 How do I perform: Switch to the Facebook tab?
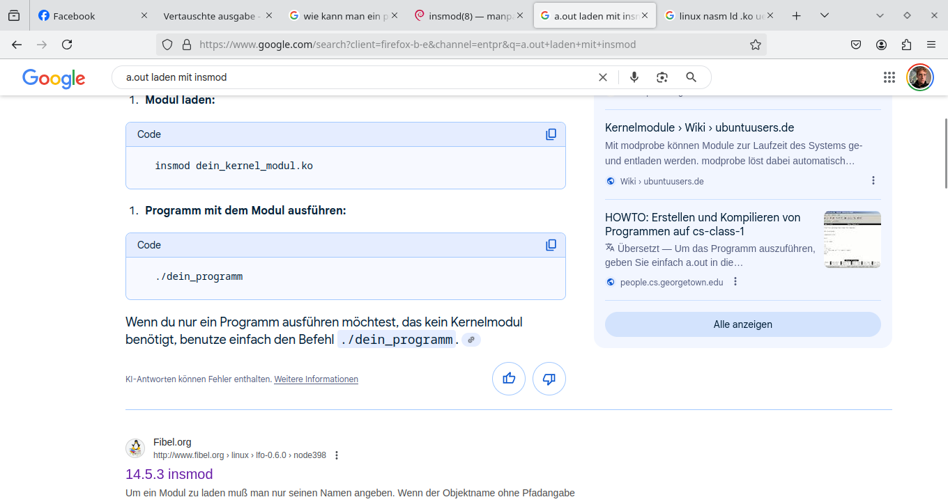coord(77,15)
